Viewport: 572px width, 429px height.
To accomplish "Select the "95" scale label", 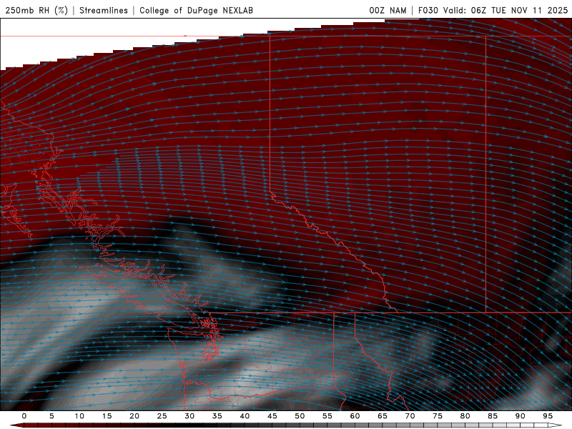I will click(x=548, y=416).
